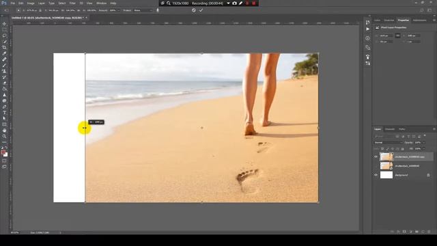Hide the Background layer
437x246 pixels.
[376, 175]
